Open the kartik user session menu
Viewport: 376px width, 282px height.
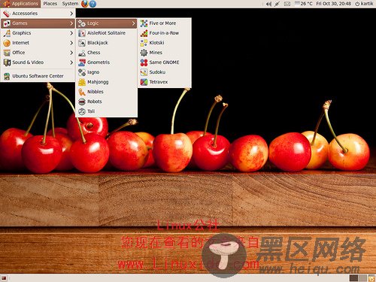point(364,4)
